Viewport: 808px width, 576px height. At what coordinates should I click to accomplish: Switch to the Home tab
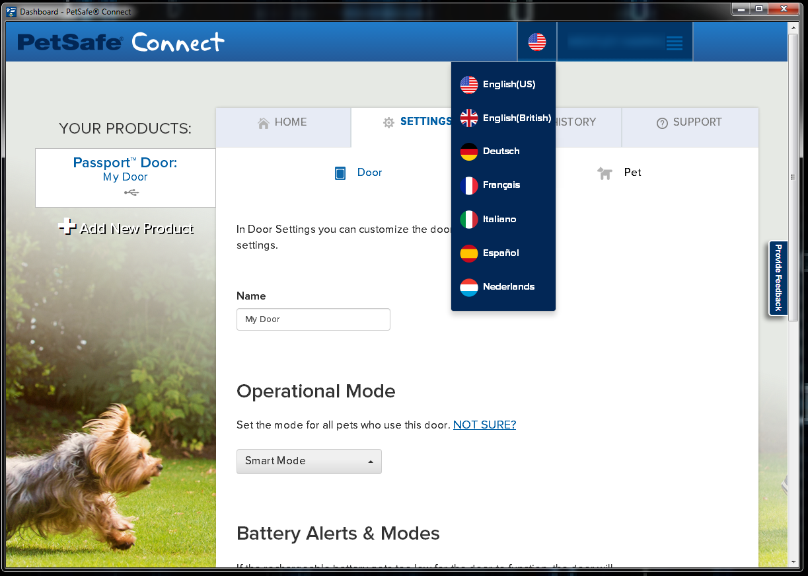[x=283, y=122]
